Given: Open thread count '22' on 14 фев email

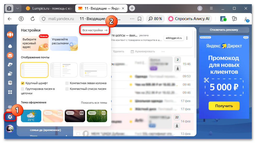Looking at the screenshot, I should point(177,117).
